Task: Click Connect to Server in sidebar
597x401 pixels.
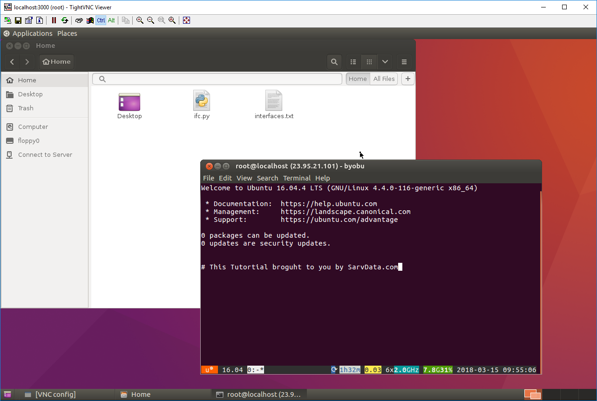Action: tap(45, 155)
